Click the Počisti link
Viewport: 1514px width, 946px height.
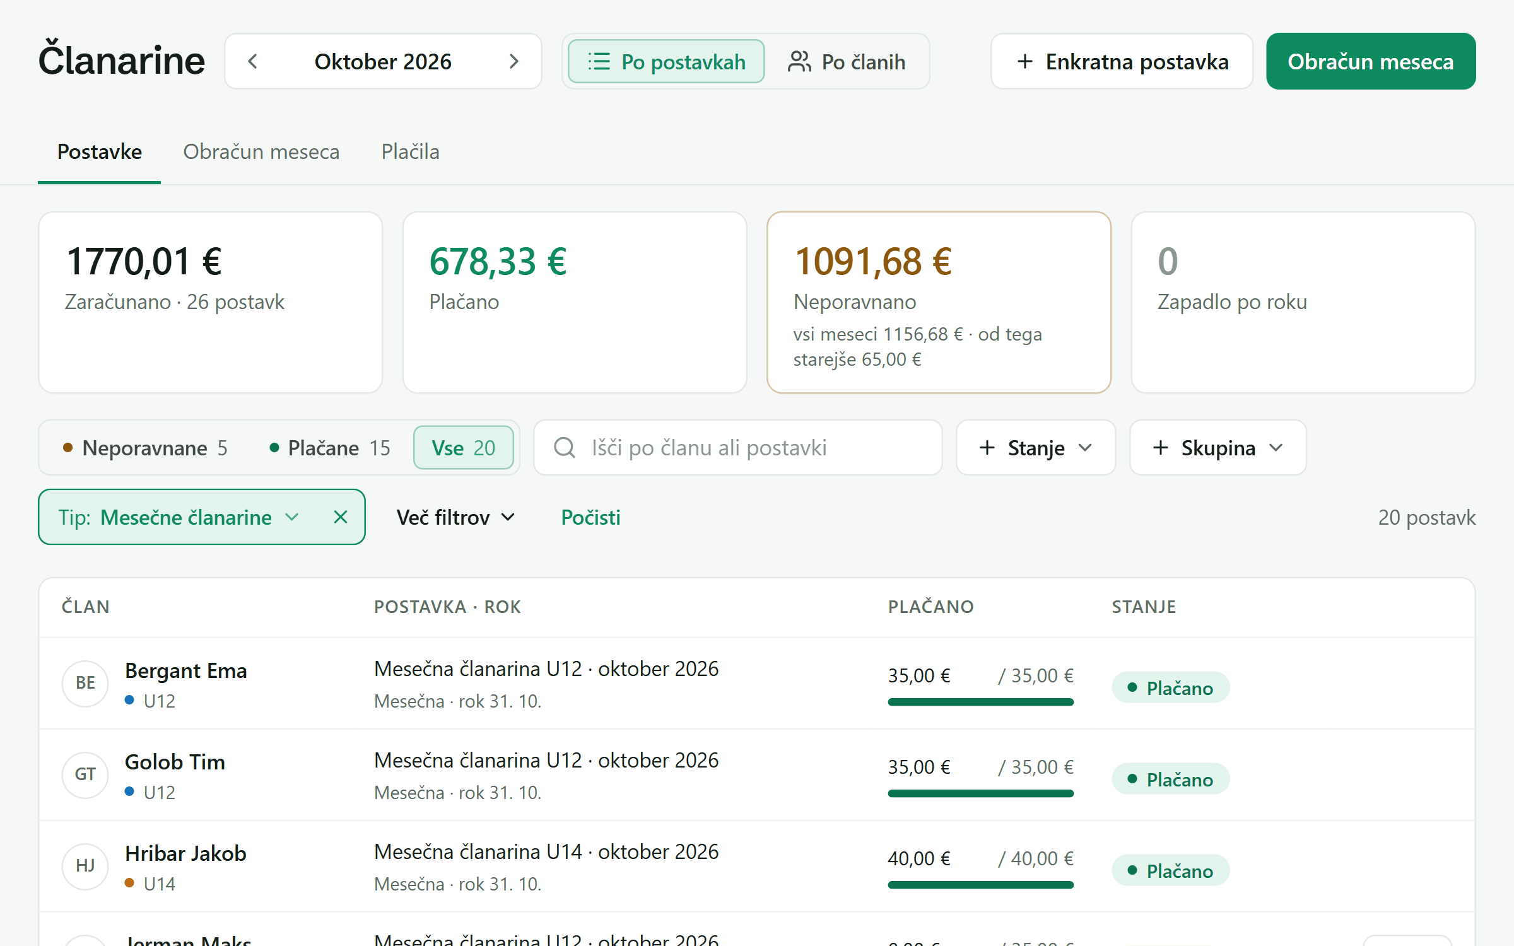coord(590,517)
